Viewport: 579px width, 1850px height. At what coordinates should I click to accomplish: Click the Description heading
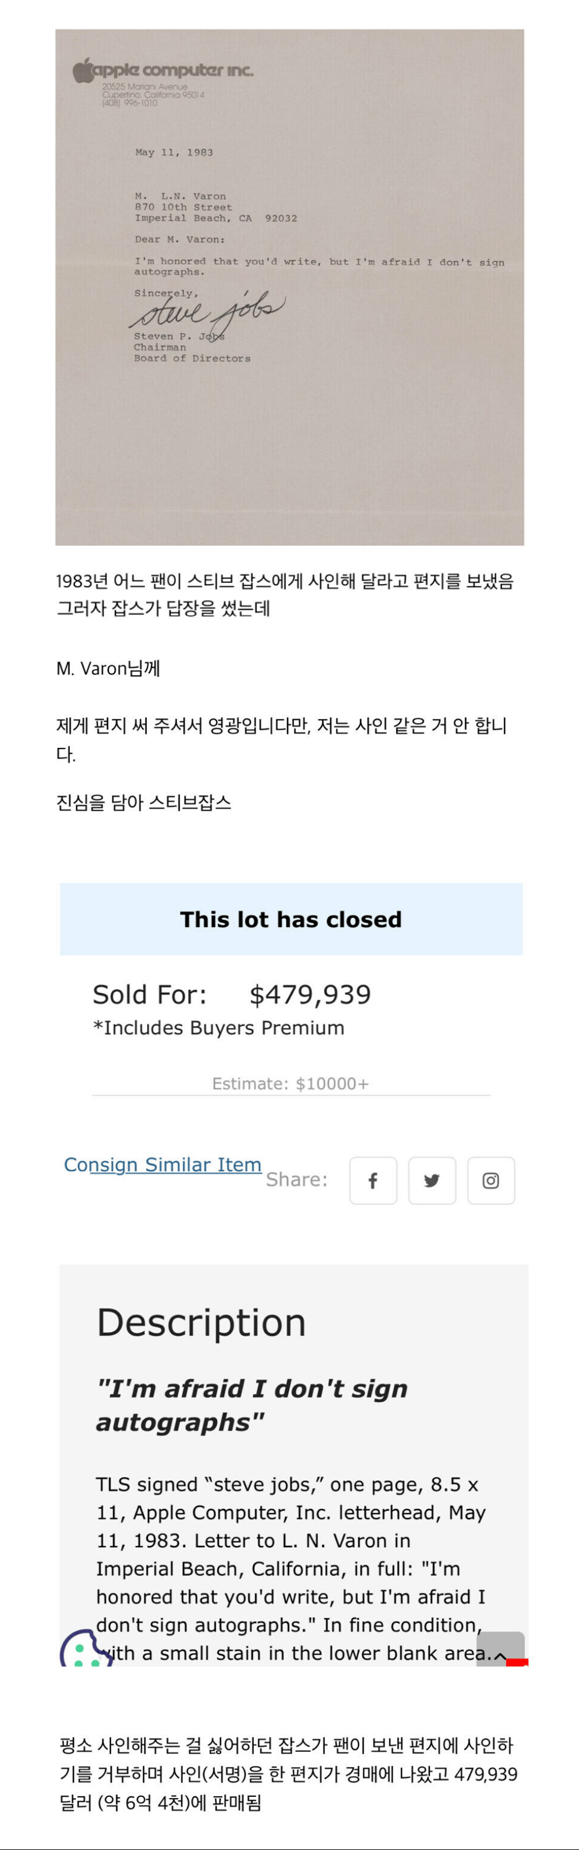click(201, 1322)
